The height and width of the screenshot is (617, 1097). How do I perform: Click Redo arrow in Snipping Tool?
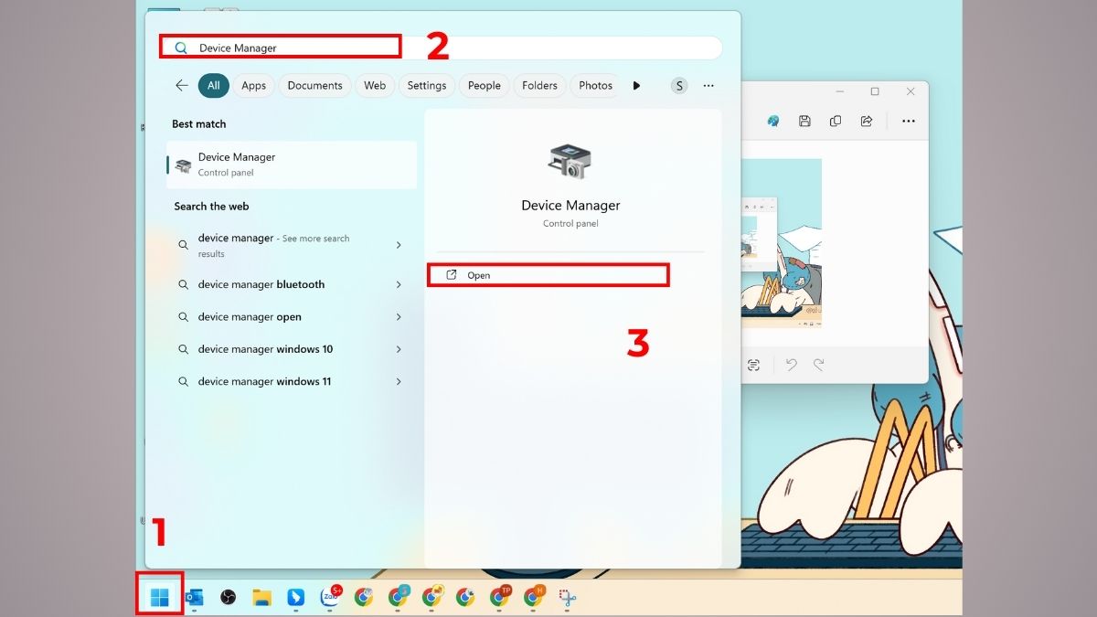[819, 365]
